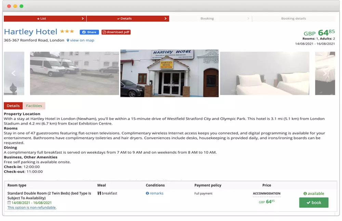The height and width of the screenshot is (221, 342).
Task: Switch to the Facilities tab
Action: (34, 106)
